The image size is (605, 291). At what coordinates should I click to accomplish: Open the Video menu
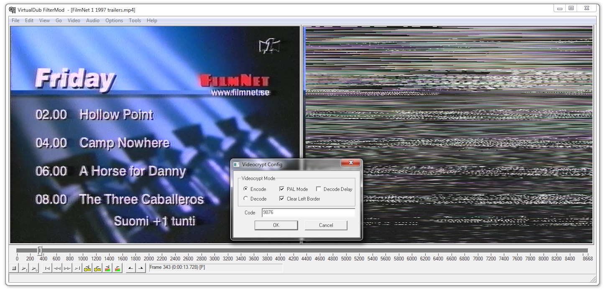click(74, 20)
